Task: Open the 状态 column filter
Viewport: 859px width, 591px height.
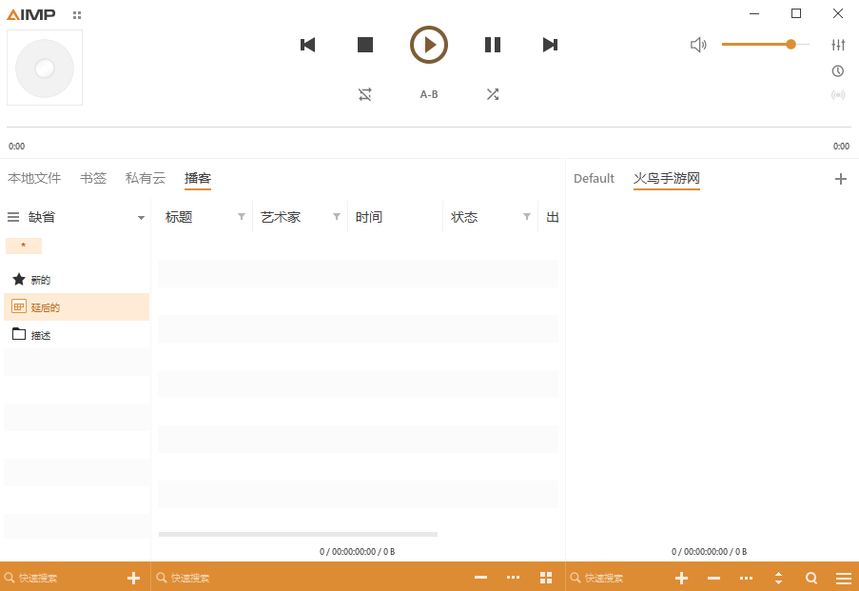Action: (526, 217)
